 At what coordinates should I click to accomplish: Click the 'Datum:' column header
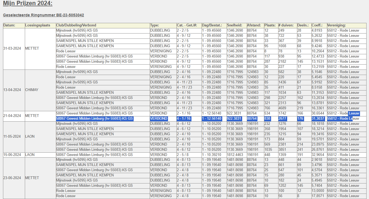pyautogui.click(x=9, y=25)
